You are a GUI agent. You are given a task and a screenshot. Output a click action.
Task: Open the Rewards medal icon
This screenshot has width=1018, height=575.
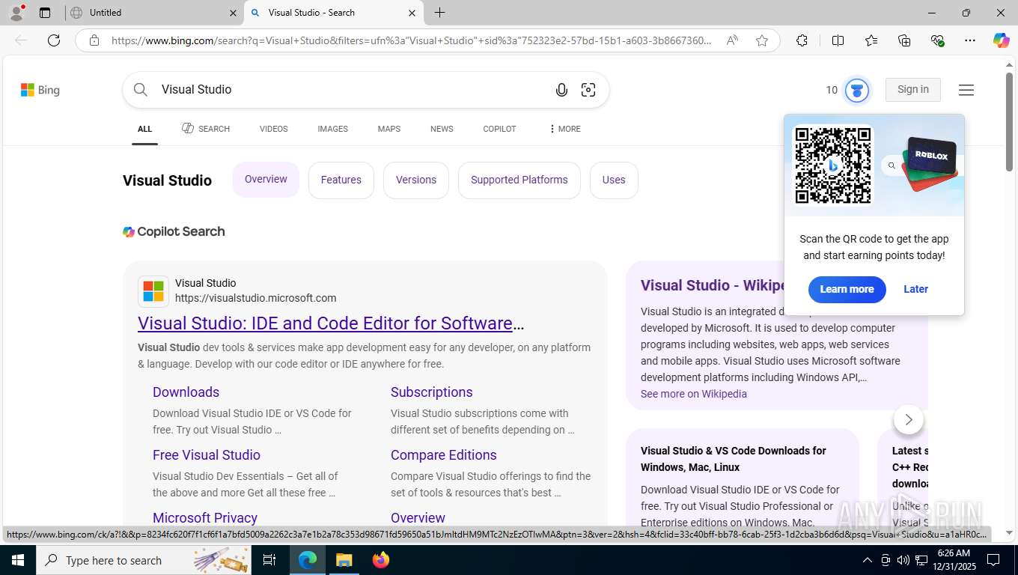pos(857,90)
